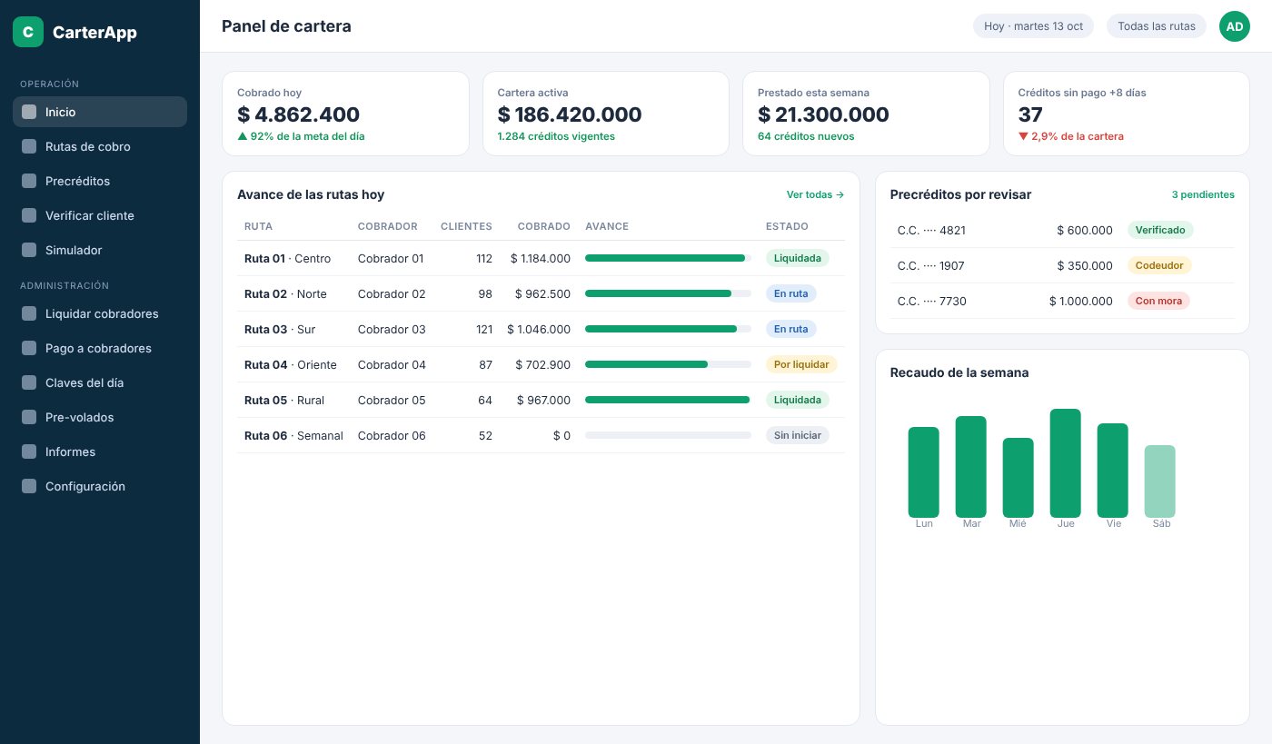1272x744 pixels.
Task: Click the Cartera activa $ 186.420.000 value
Action: coord(570,114)
